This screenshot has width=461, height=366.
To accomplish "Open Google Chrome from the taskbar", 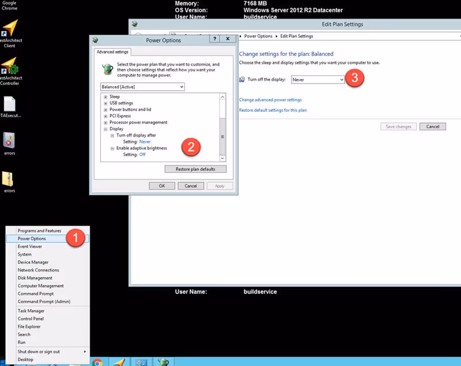I will 97,362.
